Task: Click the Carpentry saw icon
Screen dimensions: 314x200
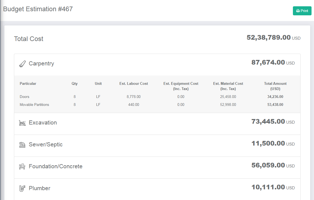Action: (22, 64)
